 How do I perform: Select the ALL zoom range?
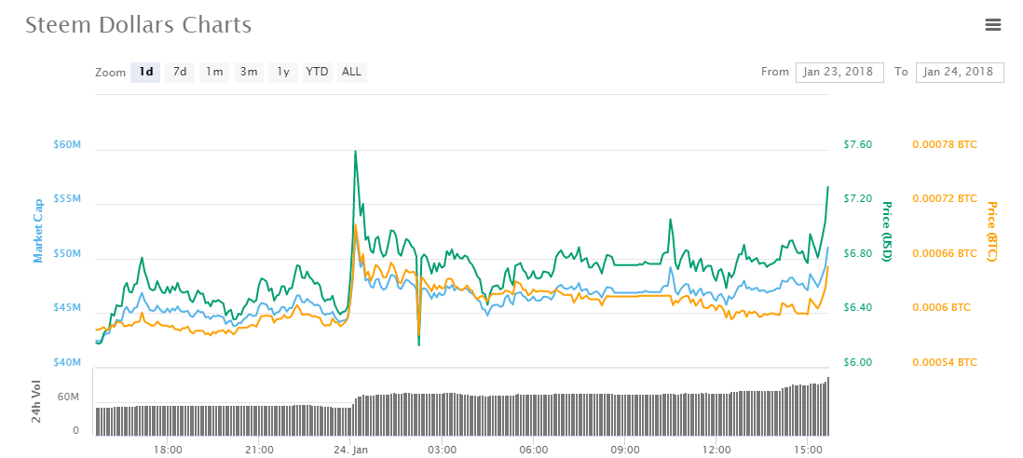click(x=351, y=72)
